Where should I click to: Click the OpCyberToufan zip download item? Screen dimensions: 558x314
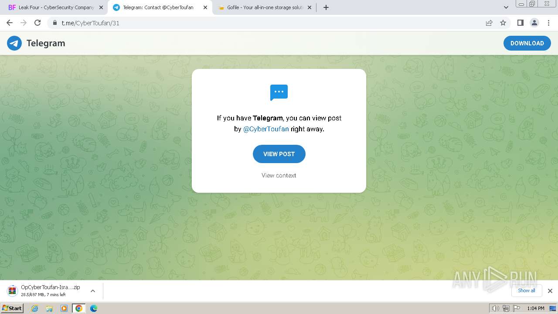click(x=51, y=291)
